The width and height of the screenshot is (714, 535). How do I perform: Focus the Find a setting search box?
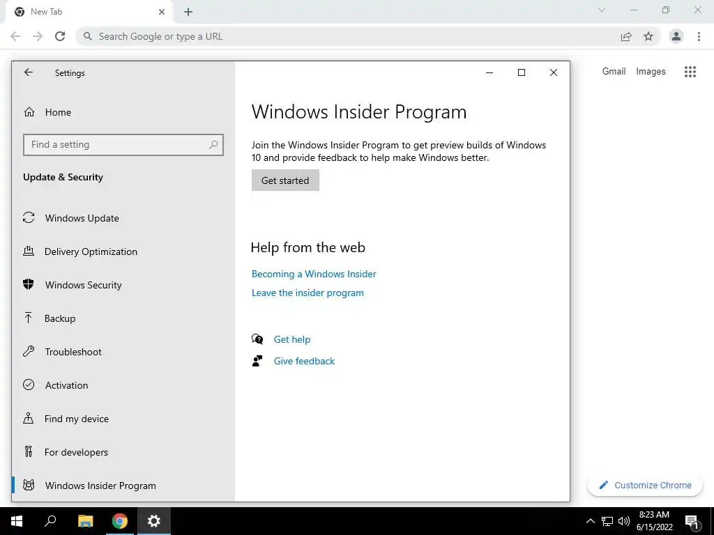point(123,145)
